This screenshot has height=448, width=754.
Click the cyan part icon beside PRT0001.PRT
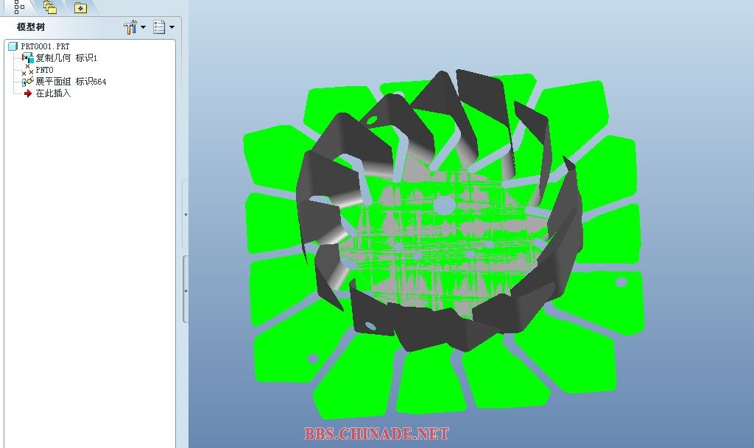pyautogui.click(x=13, y=46)
